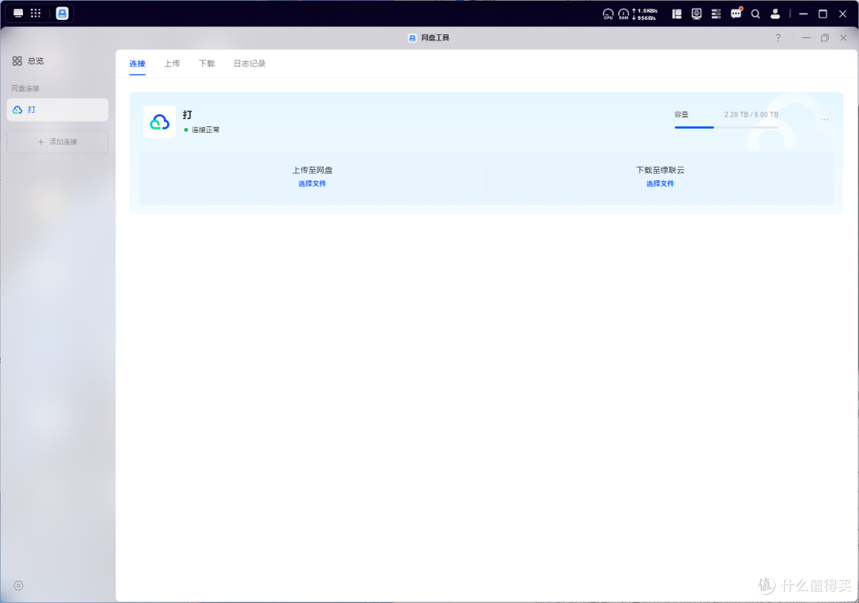Click the capacity usage progress bar
Screen dimensions: 859x603
726,127
